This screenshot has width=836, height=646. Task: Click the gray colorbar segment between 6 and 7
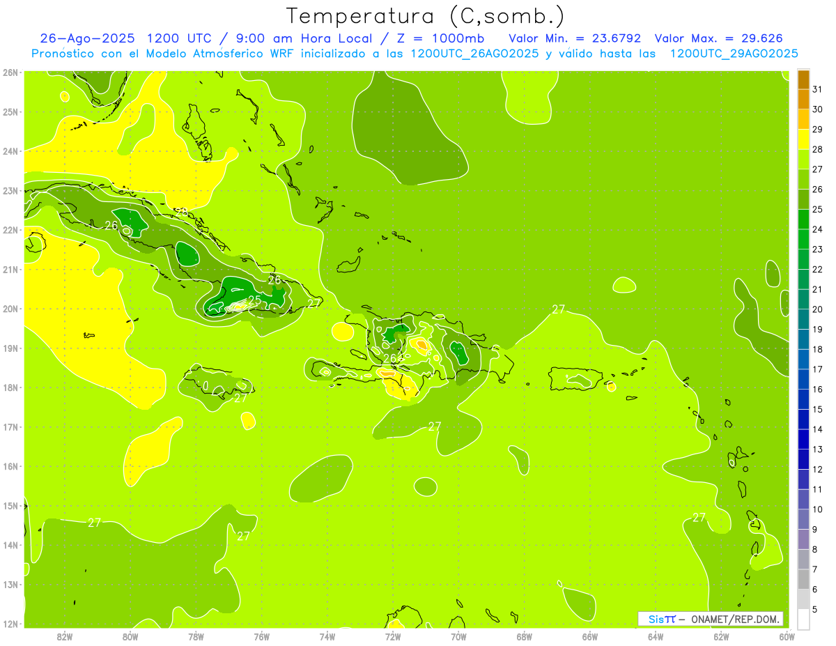(x=803, y=579)
